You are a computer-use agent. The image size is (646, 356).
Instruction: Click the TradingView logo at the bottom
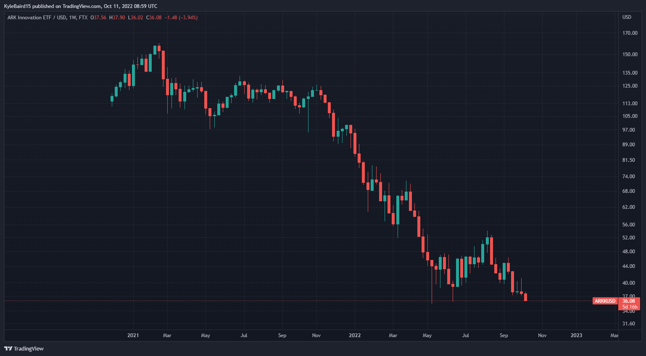24,348
